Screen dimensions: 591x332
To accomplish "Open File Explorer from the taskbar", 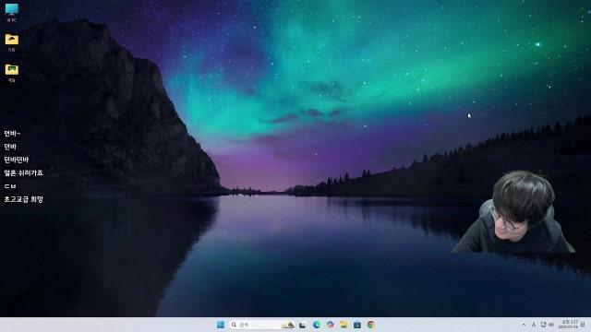I will [344, 325].
